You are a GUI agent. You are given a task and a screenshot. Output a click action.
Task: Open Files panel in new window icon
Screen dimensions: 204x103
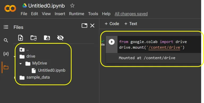(x=84, y=26)
